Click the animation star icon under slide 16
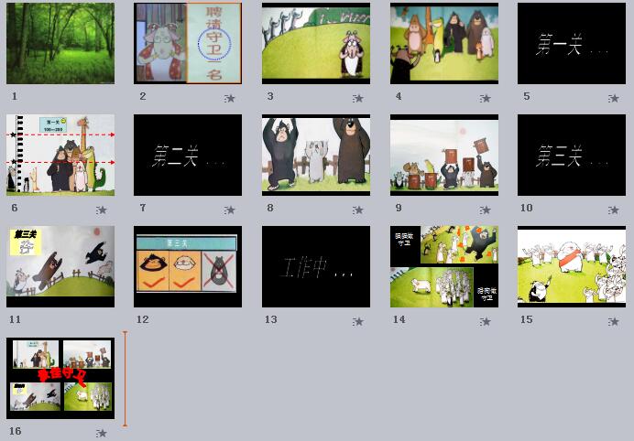The width and height of the screenshot is (634, 441). (x=102, y=433)
